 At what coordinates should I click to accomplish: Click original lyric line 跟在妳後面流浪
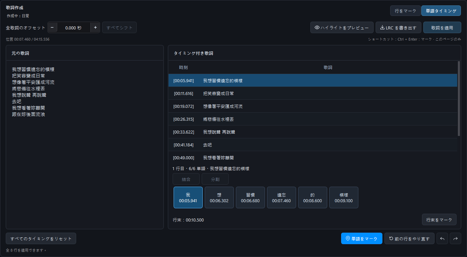pos(28,114)
